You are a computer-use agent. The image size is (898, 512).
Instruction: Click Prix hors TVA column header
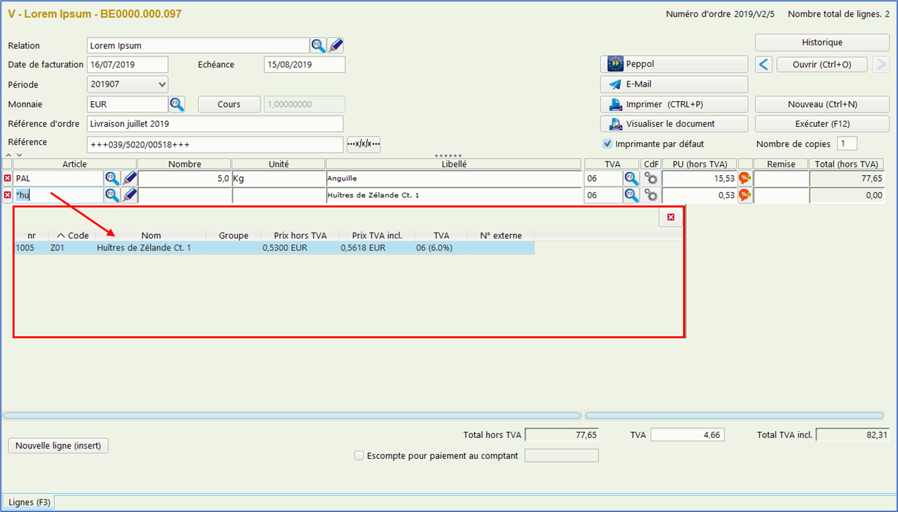click(300, 235)
